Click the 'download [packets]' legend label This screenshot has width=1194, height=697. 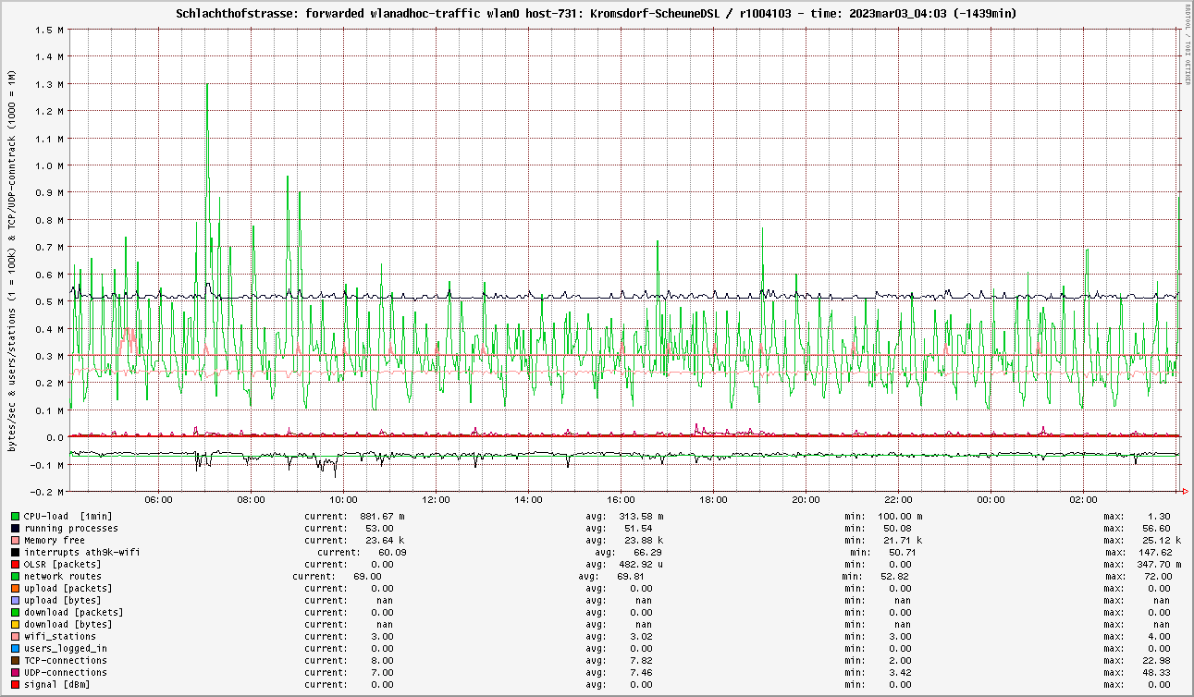coord(74,612)
